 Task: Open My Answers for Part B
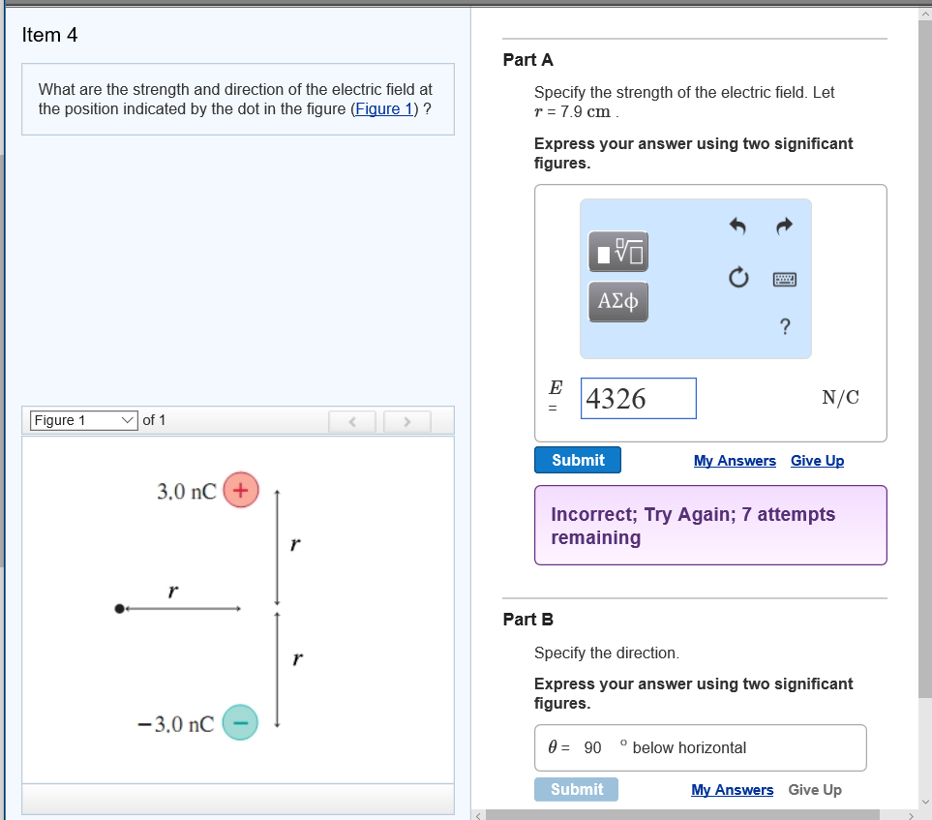coord(732,790)
